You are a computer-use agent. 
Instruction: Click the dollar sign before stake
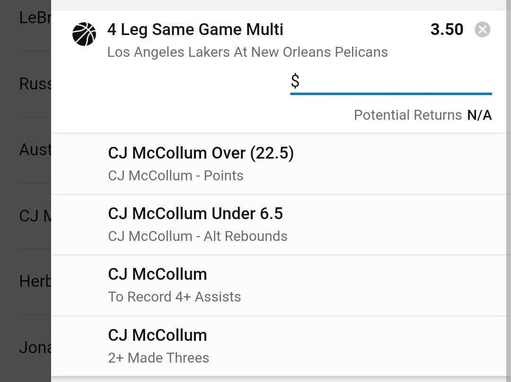coord(295,81)
